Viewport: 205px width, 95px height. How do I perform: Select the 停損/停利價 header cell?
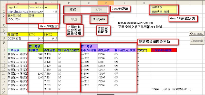click(89, 50)
